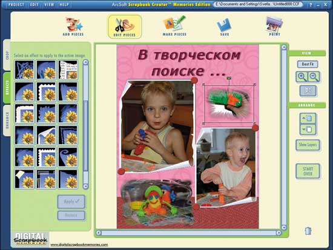Select the Edit Pieces scissors icon

tap(125, 27)
